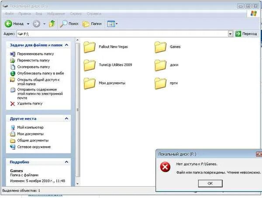The image size is (262, 198).
Task: Click the Games folder name label
Action: click(x=175, y=47)
